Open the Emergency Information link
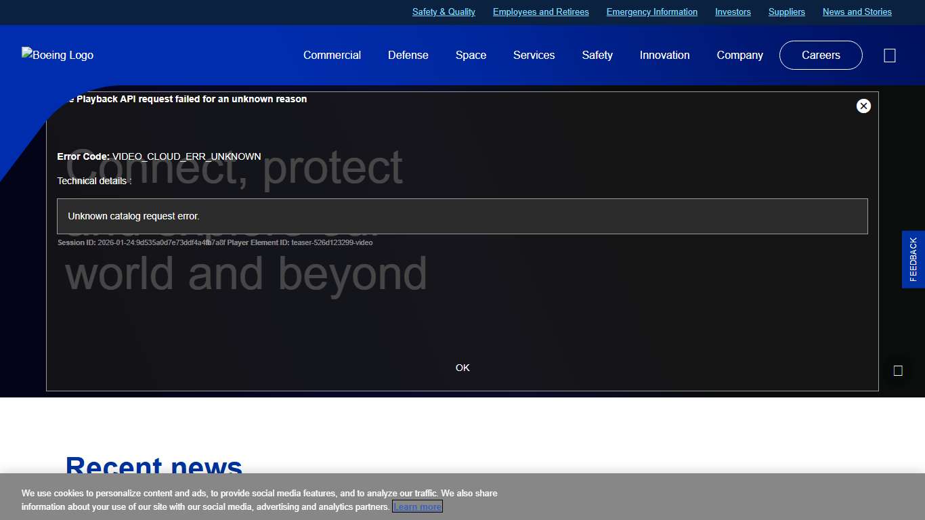The image size is (925, 520). 651,12
